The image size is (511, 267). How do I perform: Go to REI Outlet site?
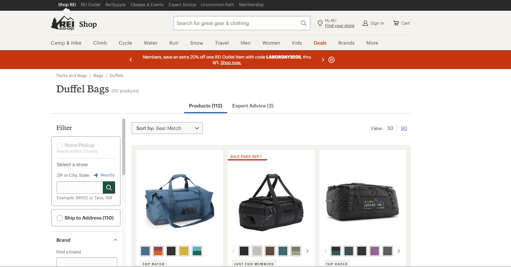[x=90, y=5]
